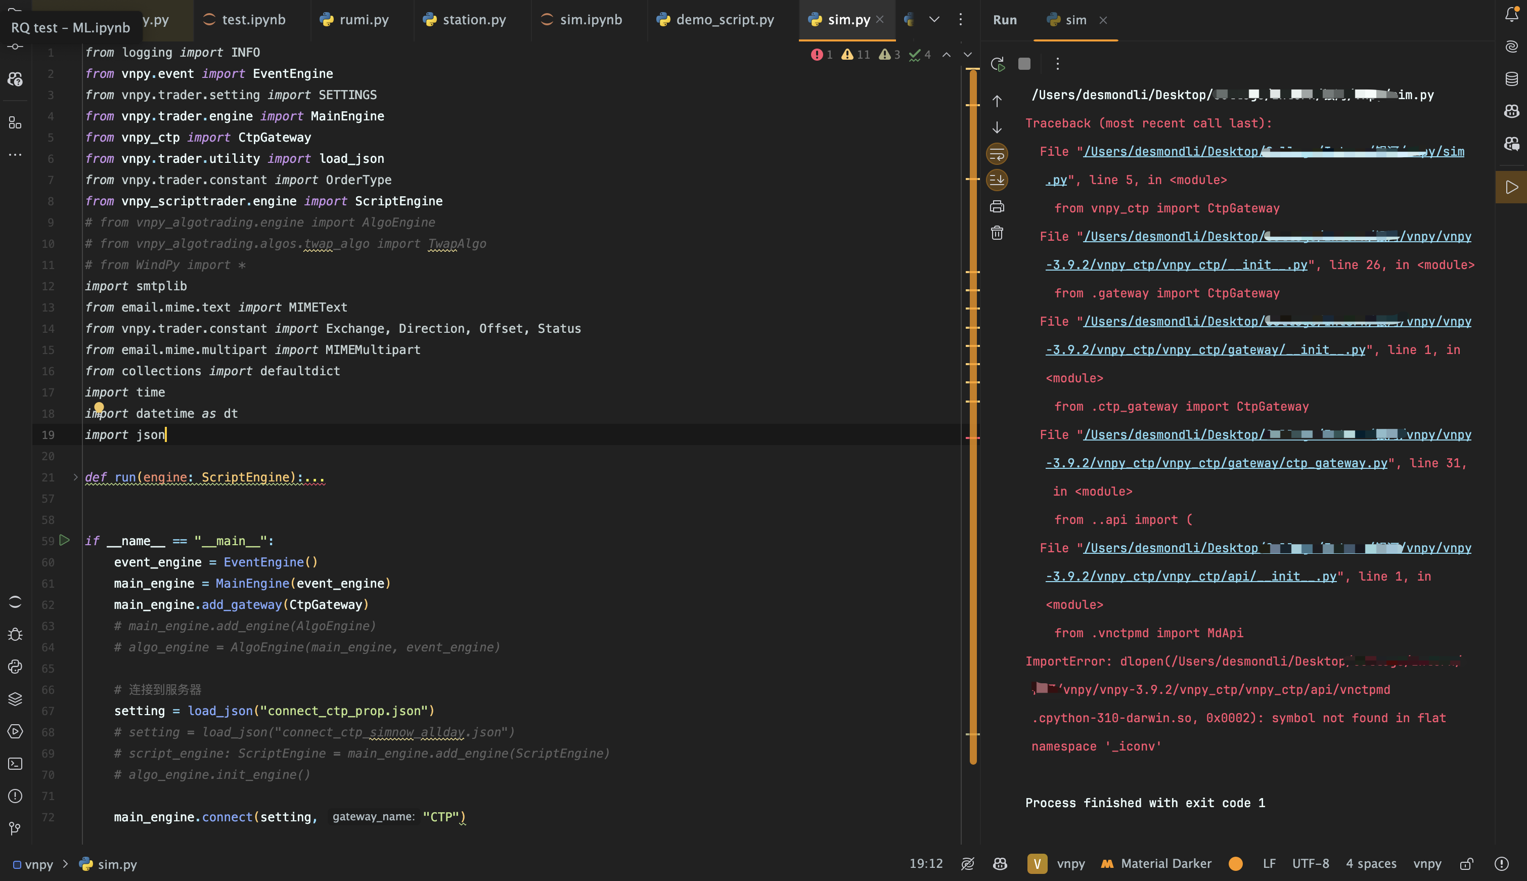This screenshot has height=881, width=1527.
Task: Jump down the stack trace
Action: tap(997, 127)
